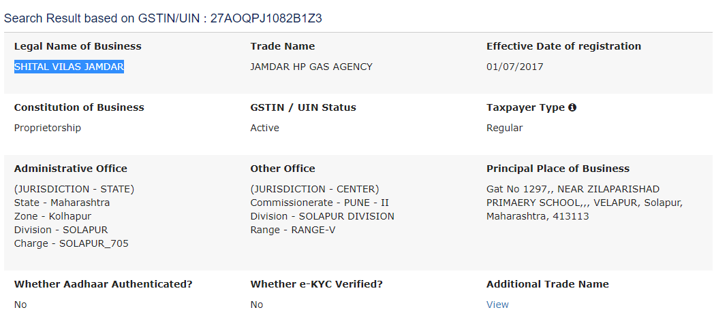Click the Charge - SOLAPUR_705 line
Viewport: 714px width, 329px height.
72,243
